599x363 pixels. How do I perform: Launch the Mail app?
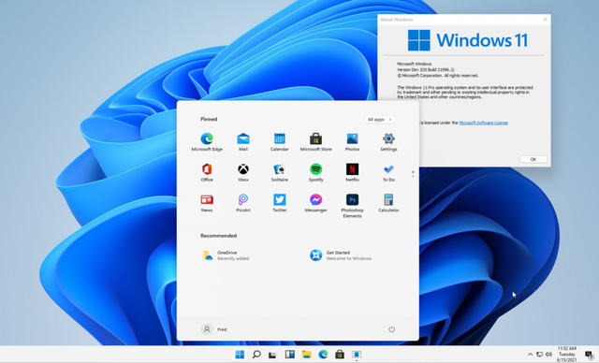click(x=243, y=141)
